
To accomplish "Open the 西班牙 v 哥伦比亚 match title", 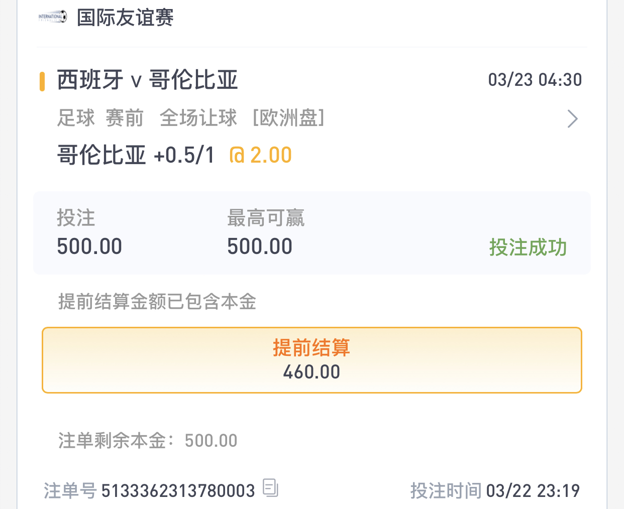I will pyautogui.click(x=147, y=80).
